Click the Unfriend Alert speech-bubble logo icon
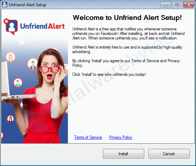The image size is (196, 166). (12, 27)
